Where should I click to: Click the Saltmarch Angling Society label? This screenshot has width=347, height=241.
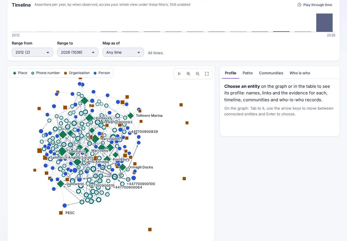click(x=72, y=158)
